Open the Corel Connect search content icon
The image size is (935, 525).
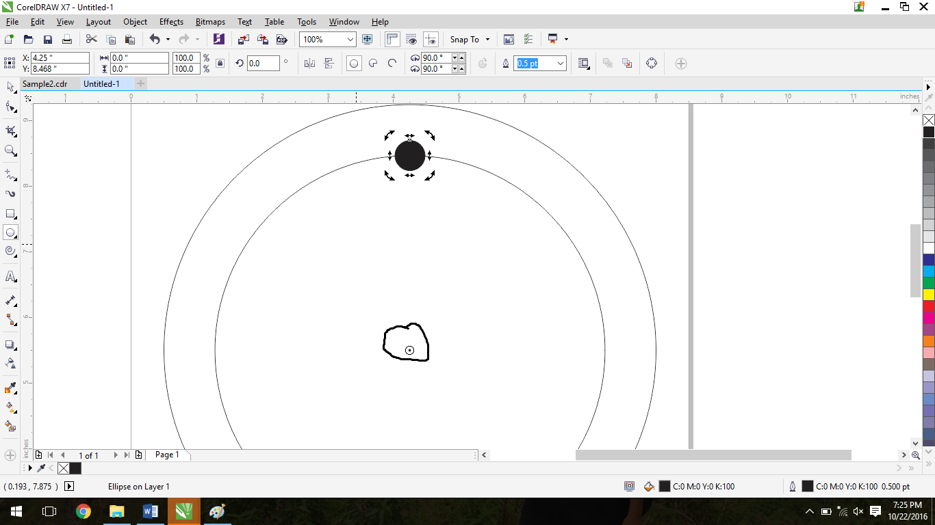click(x=219, y=40)
